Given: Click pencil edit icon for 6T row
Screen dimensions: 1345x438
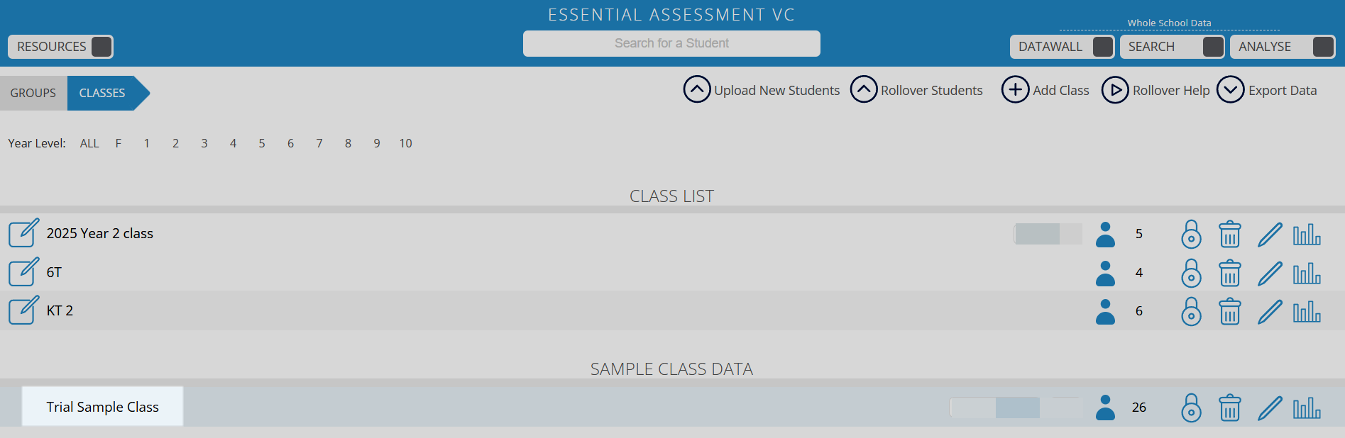Looking at the screenshot, I should (1269, 273).
